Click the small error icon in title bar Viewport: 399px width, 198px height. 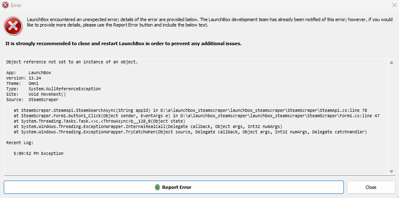click(x=5, y=5)
